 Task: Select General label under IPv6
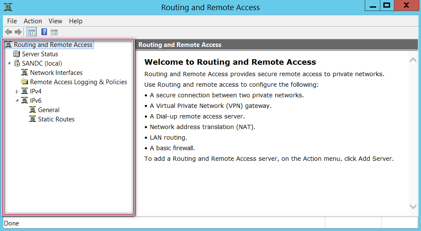coord(49,110)
